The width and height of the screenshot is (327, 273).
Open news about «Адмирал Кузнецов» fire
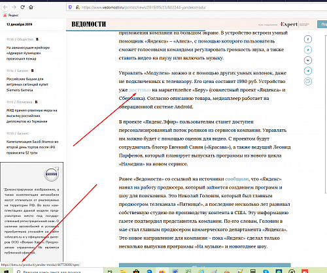tap(28, 53)
